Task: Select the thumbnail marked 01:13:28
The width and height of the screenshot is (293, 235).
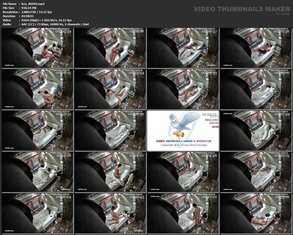Action: pyautogui.click(x=38, y=172)
